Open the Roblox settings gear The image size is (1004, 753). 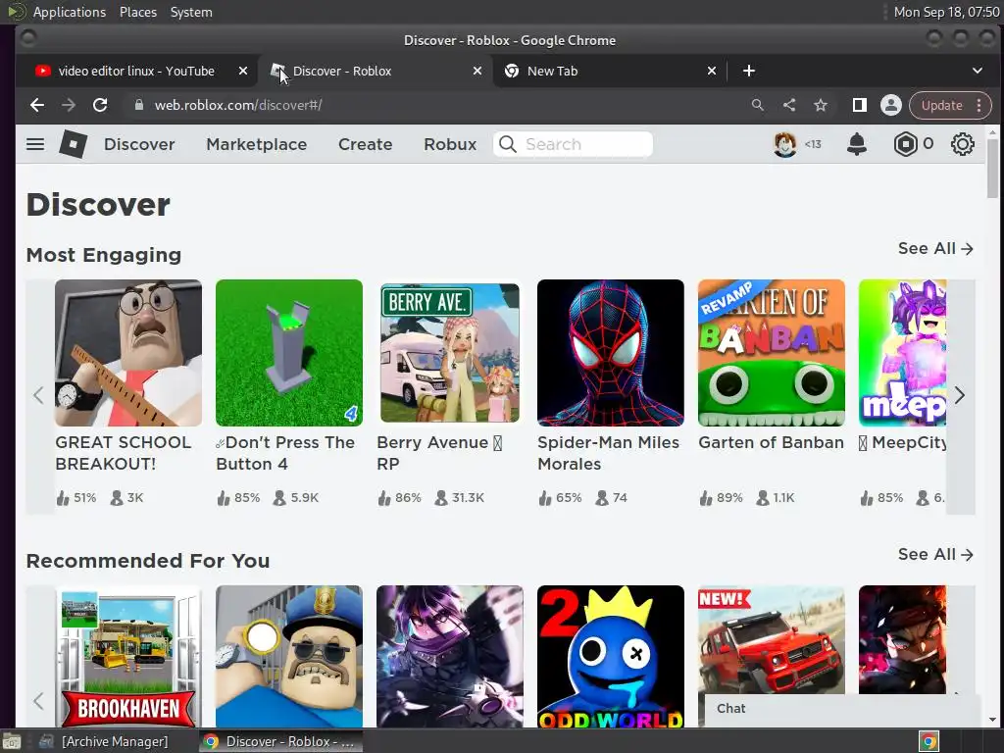tap(962, 144)
